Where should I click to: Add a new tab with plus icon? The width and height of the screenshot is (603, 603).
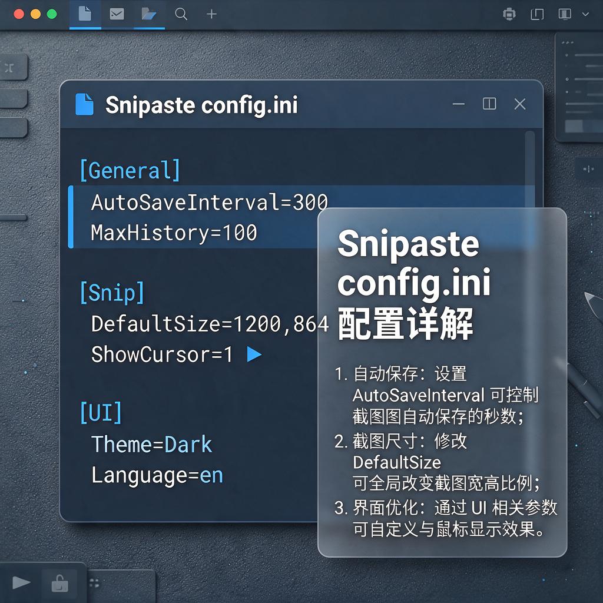coord(211,14)
